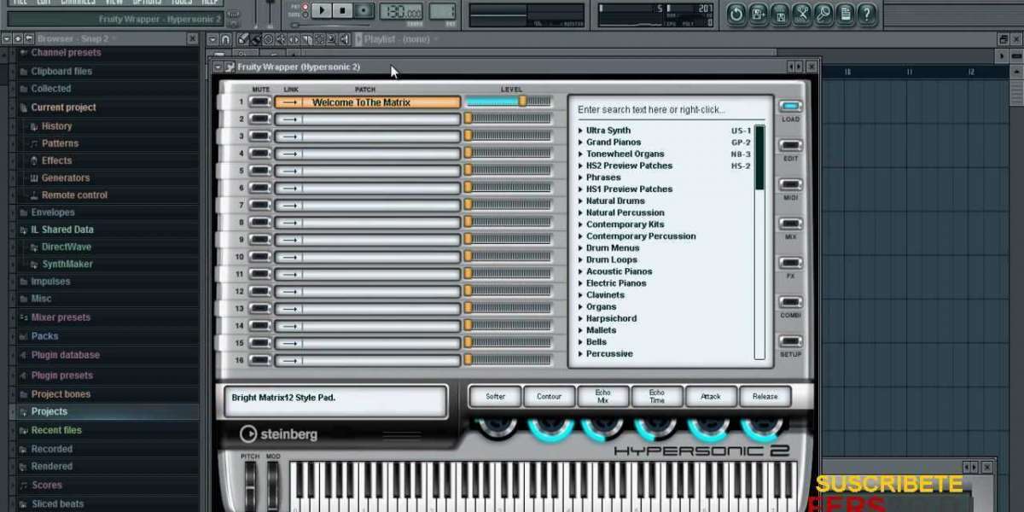Click the Softer hyper knob button

click(495, 397)
